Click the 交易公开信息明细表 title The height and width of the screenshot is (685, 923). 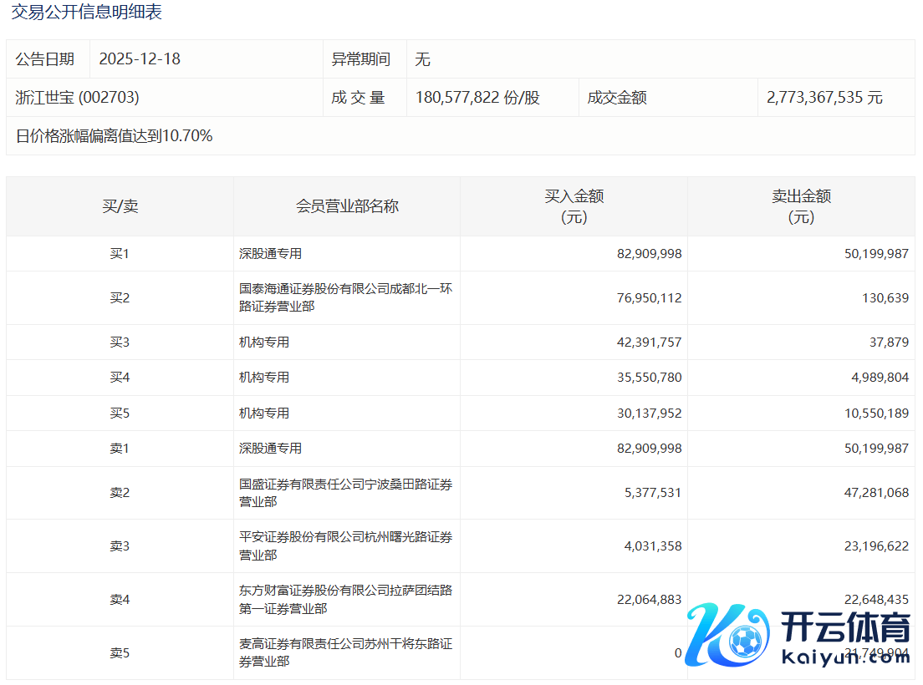(x=86, y=13)
